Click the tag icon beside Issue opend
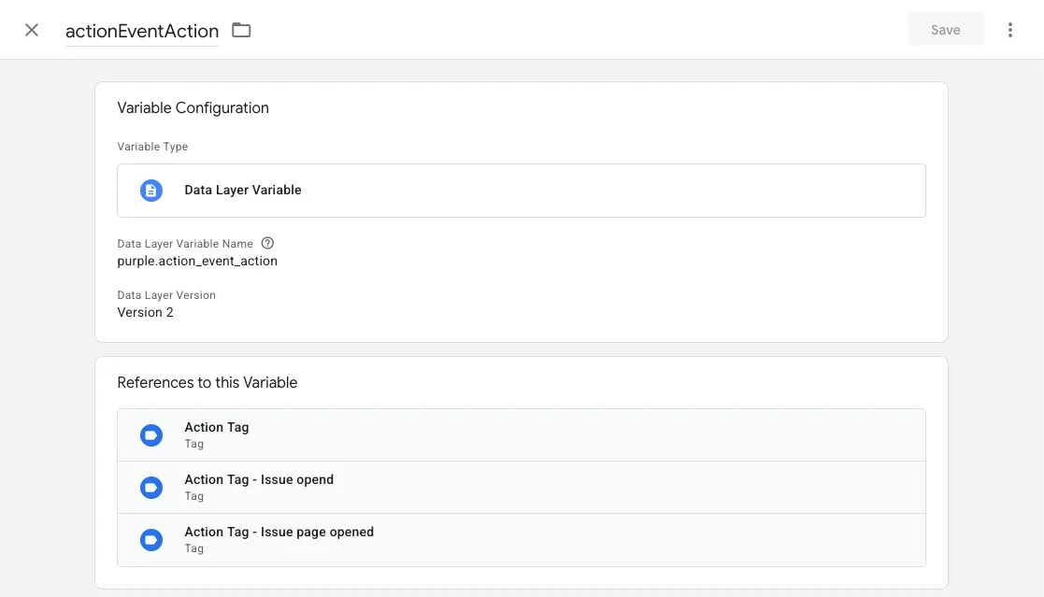This screenshot has width=1044, height=597. (151, 487)
